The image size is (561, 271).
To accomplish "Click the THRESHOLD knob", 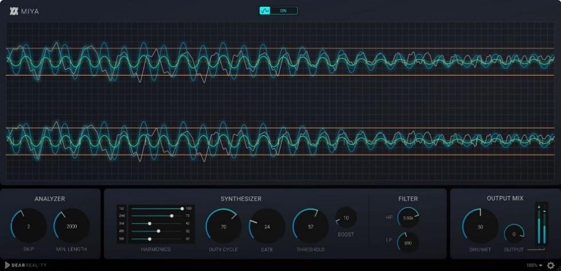I will [311, 226].
